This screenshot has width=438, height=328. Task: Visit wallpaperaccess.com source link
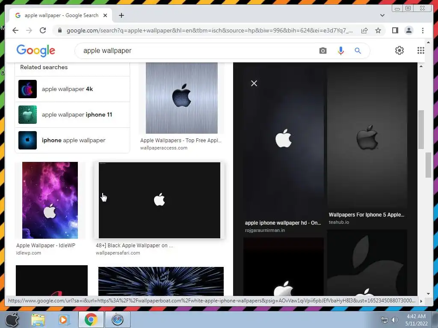[x=164, y=148]
